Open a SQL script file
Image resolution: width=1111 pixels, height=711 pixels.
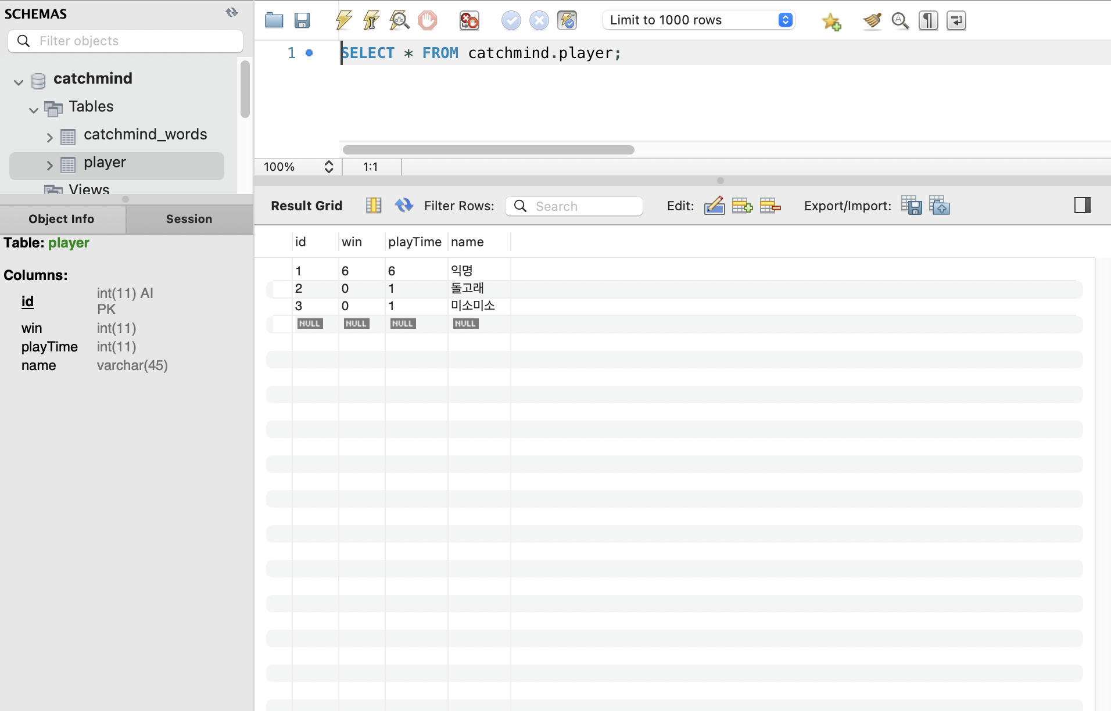pyautogui.click(x=274, y=20)
